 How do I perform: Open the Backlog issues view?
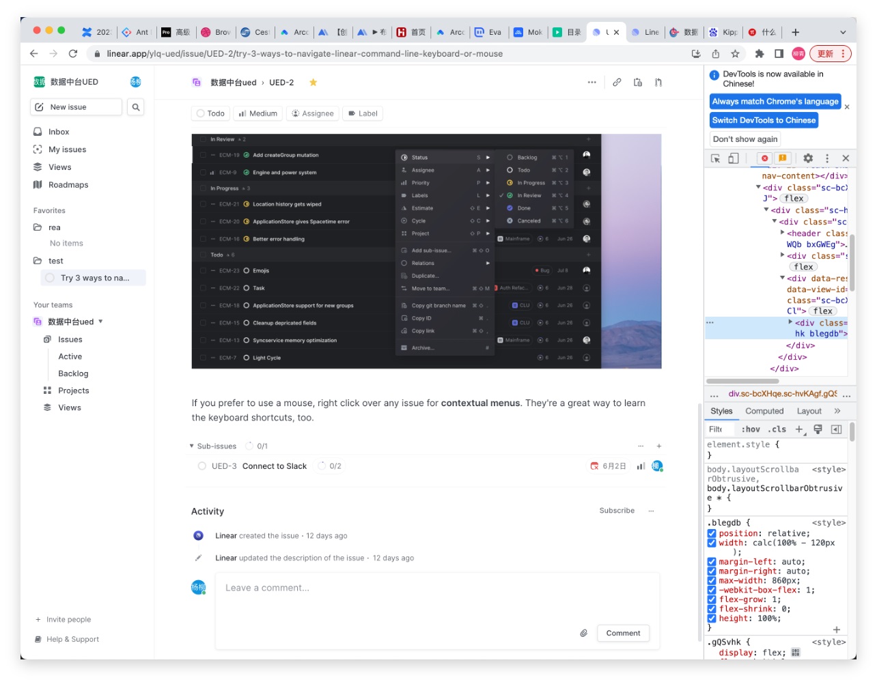(73, 374)
